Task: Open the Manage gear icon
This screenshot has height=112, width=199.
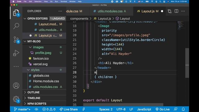Action: [x=16, y=99]
